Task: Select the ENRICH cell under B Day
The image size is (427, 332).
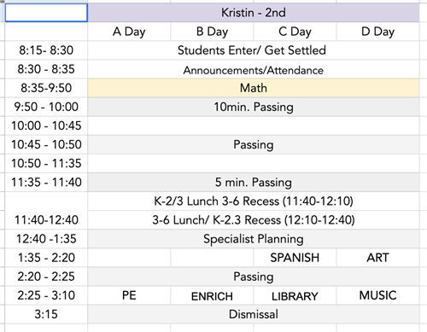Action: point(212,295)
